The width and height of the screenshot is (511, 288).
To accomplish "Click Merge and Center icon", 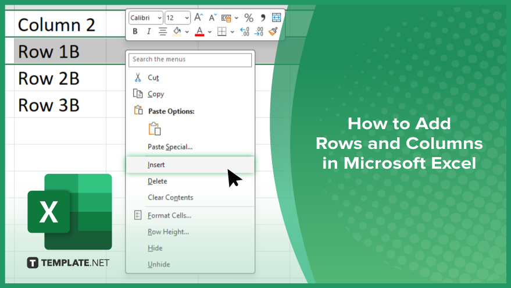I will pos(276,17).
